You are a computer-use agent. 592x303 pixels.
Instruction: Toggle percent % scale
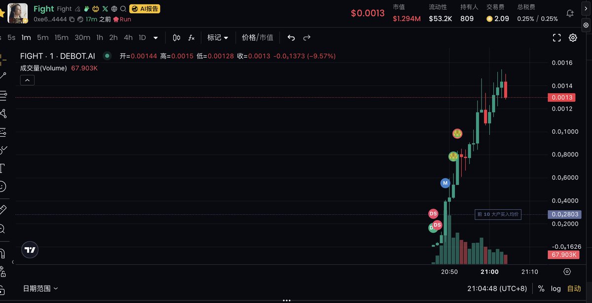point(541,288)
